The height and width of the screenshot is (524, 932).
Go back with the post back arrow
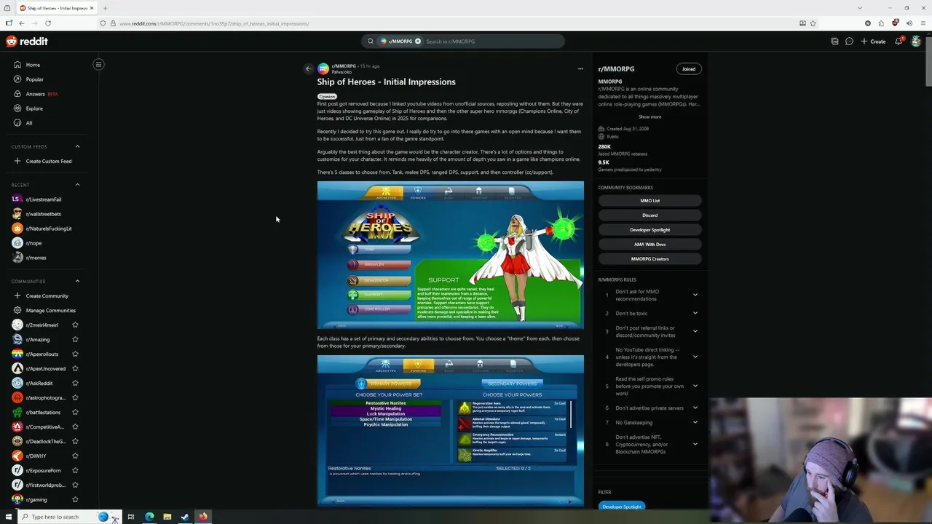tap(308, 69)
